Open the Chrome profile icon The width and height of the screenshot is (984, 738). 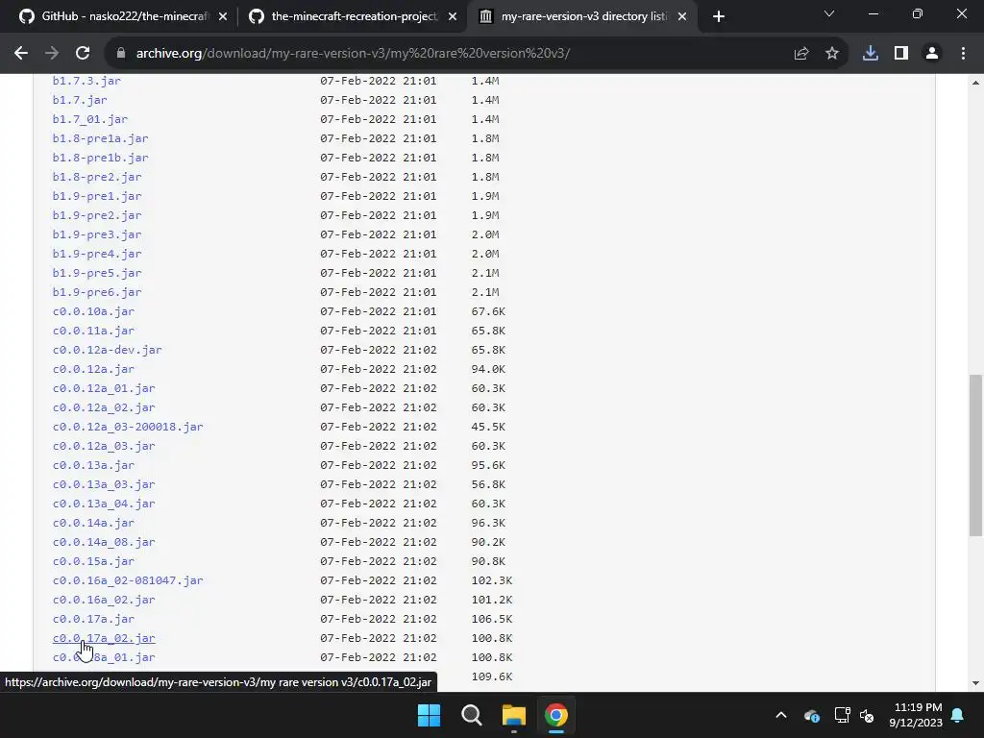click(932, 54)
